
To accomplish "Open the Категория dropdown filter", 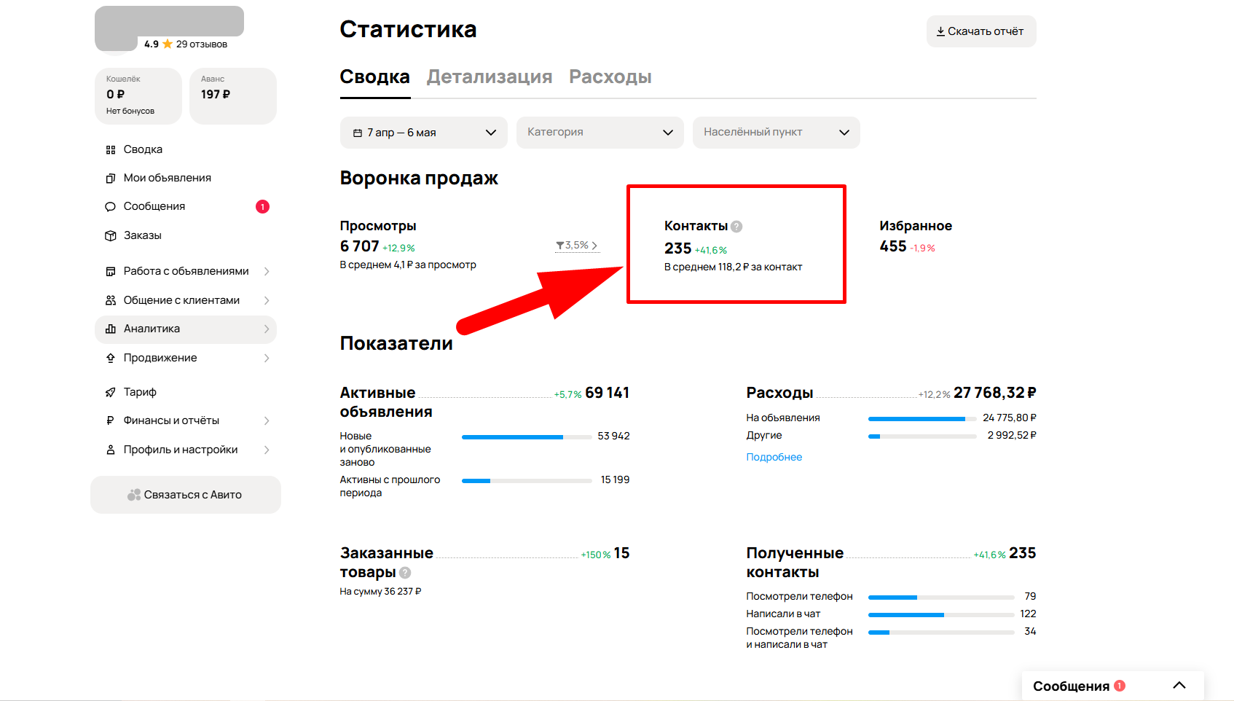I will (x=600, y=133).
